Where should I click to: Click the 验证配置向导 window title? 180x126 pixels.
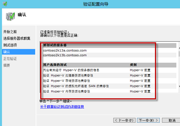coord(96,4)
